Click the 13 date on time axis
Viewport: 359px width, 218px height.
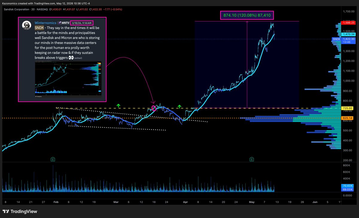point(277,202)
